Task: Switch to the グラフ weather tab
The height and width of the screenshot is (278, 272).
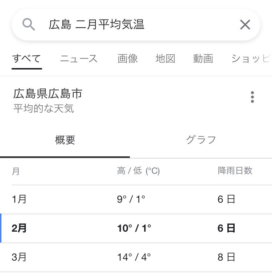Action: point(201,140)
